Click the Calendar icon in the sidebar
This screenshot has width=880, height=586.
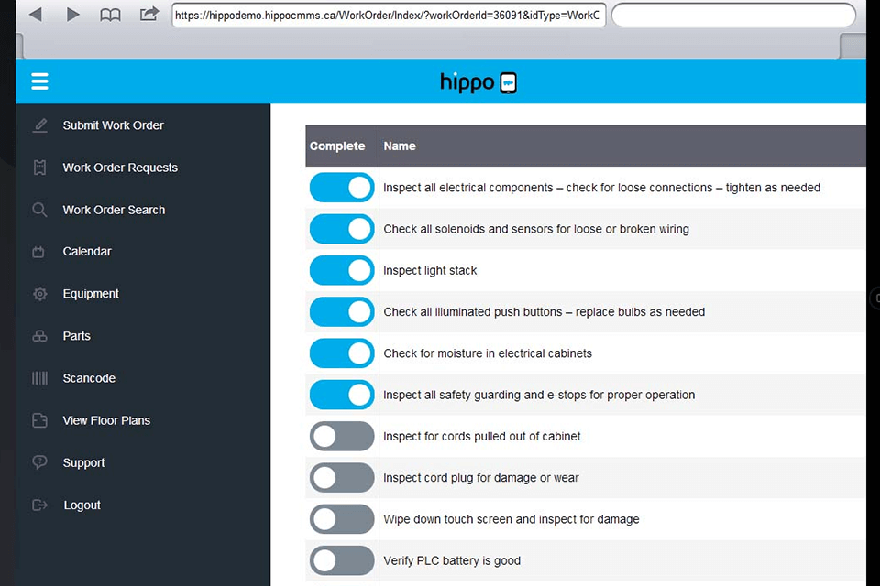[x=39, y=251]
